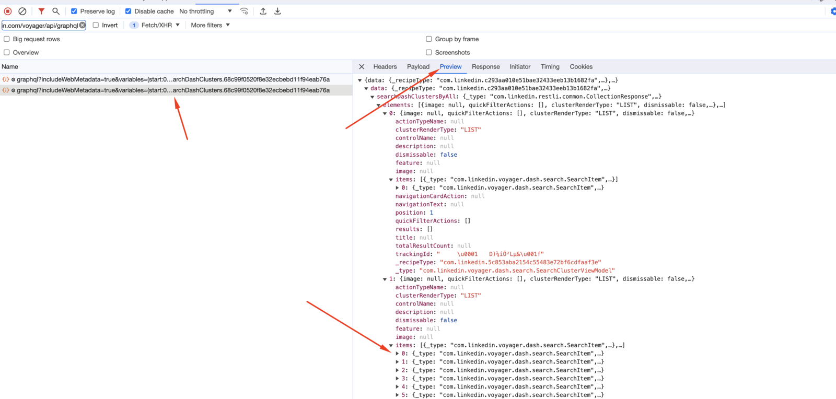Viewport: 836px width, 399px height.
Task: Click the first dismissable: false property
Action: [x=426, y=155]
